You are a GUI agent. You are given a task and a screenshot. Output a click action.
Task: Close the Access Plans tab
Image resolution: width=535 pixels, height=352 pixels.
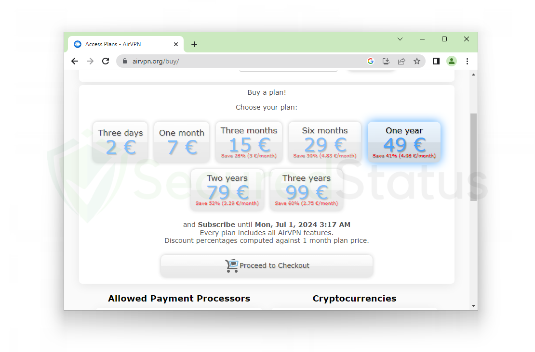[176, 44]
